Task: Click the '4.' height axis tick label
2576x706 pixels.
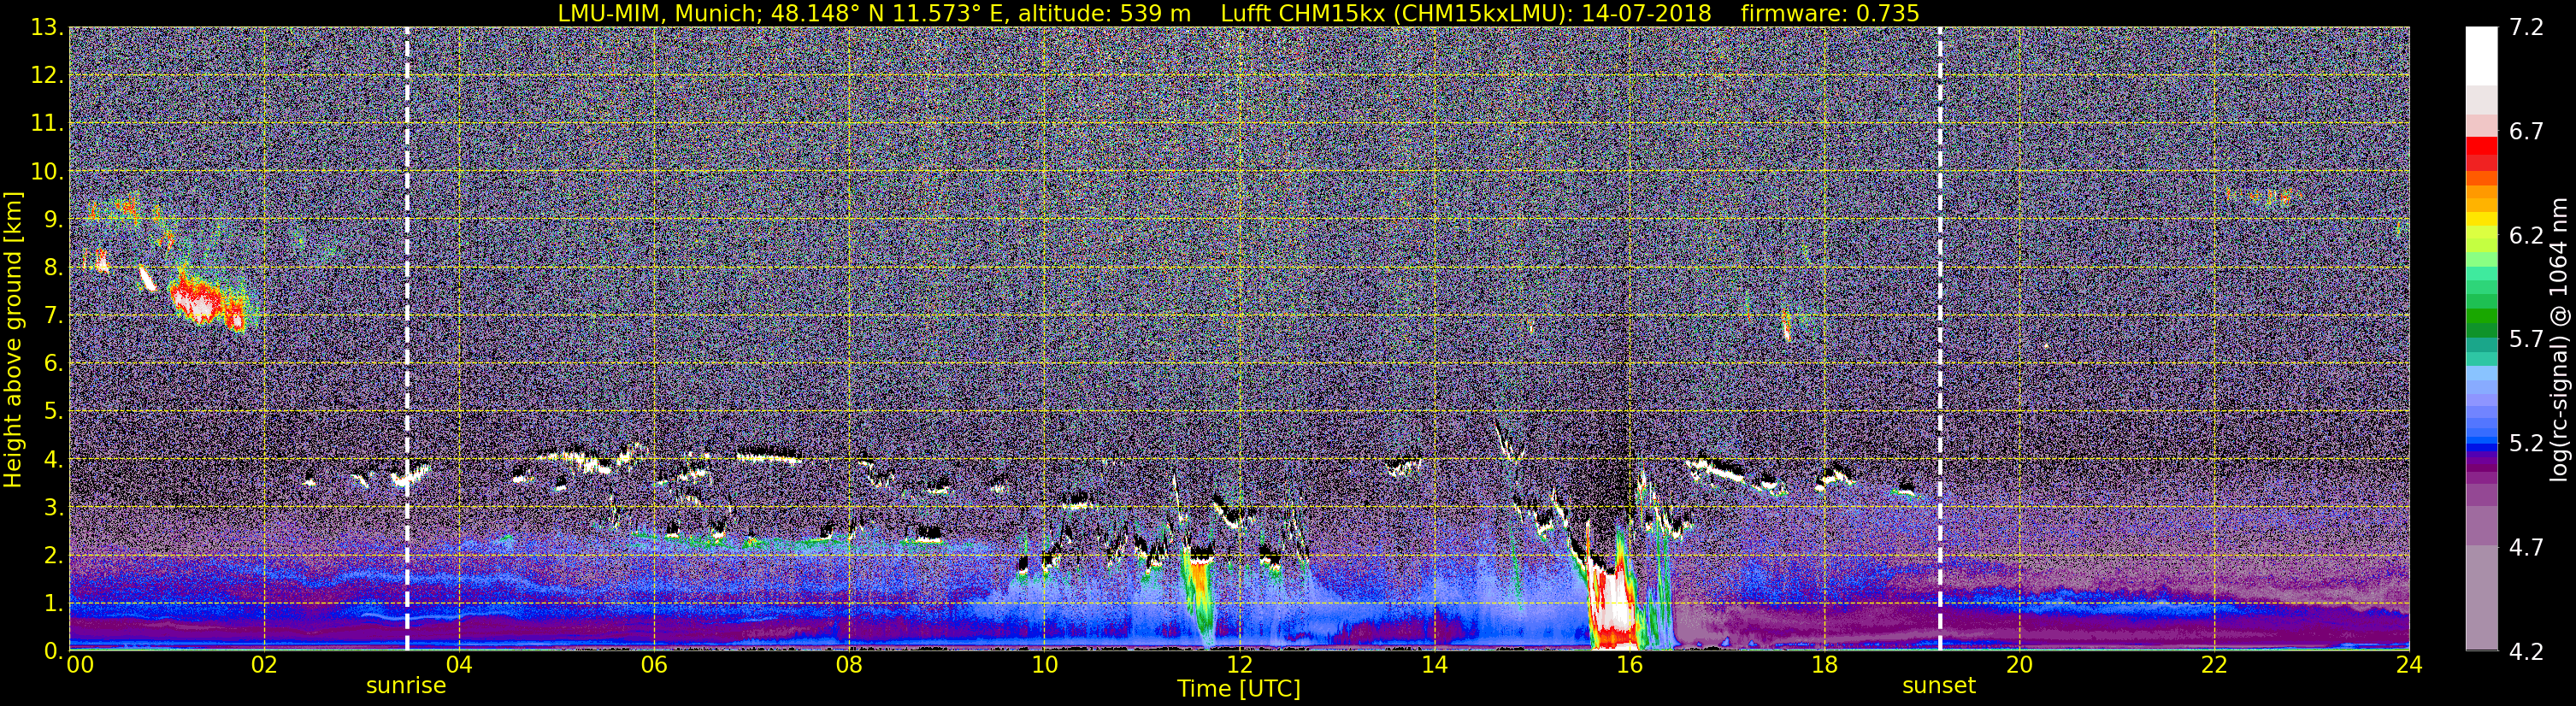Action: point(54,460)
